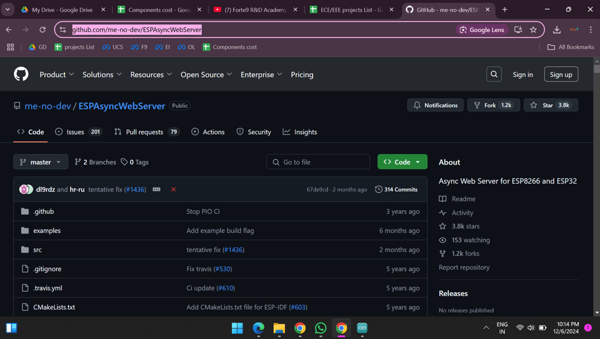
Task: Expand the Open Source menu
Action: (206, 74)
